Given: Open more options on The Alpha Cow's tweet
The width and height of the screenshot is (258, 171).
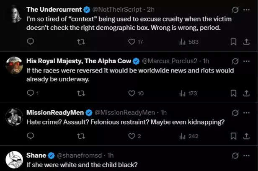Looking at the screenshot, I should pos(247,61).
